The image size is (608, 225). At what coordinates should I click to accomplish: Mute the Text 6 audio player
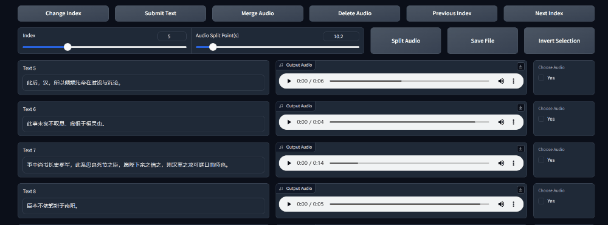(502, 122)
